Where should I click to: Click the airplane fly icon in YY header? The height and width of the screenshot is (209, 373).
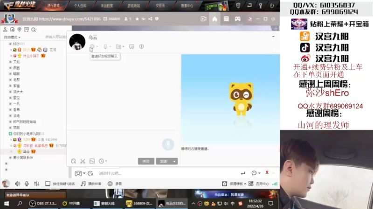pyautogui.click(x=144, y=19)
